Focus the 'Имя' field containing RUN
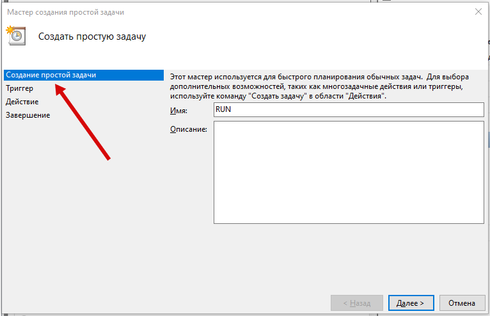This screenshot has height=316, width=490. click(x=348, y=110)
